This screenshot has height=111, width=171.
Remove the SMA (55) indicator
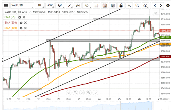point(24,17)
